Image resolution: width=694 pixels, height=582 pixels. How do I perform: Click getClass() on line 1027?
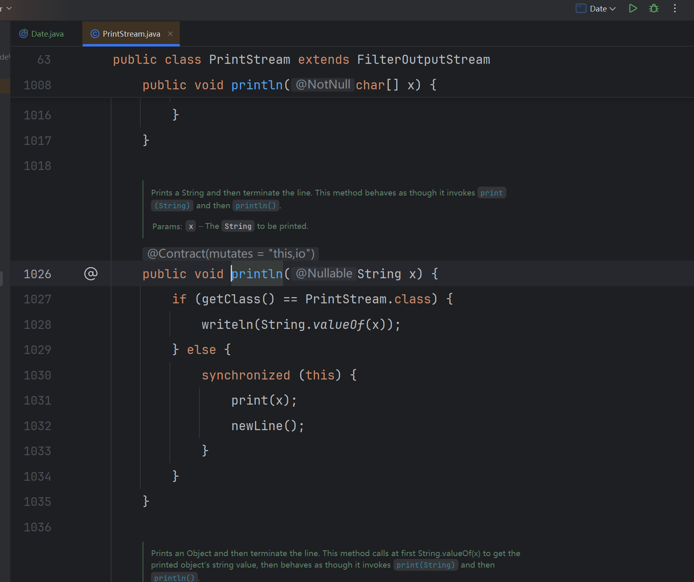pos(238,299)
